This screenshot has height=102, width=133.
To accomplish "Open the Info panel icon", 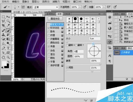I will (x=110, y=28).
